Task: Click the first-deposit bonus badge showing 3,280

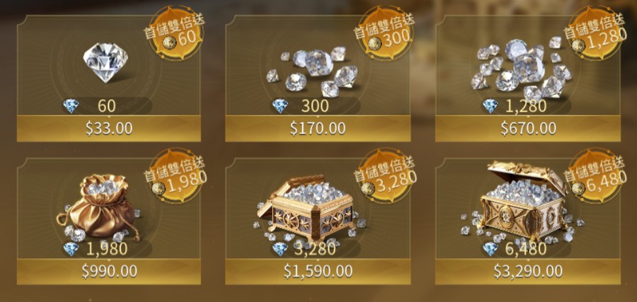Action: click(x=384, y=176)
